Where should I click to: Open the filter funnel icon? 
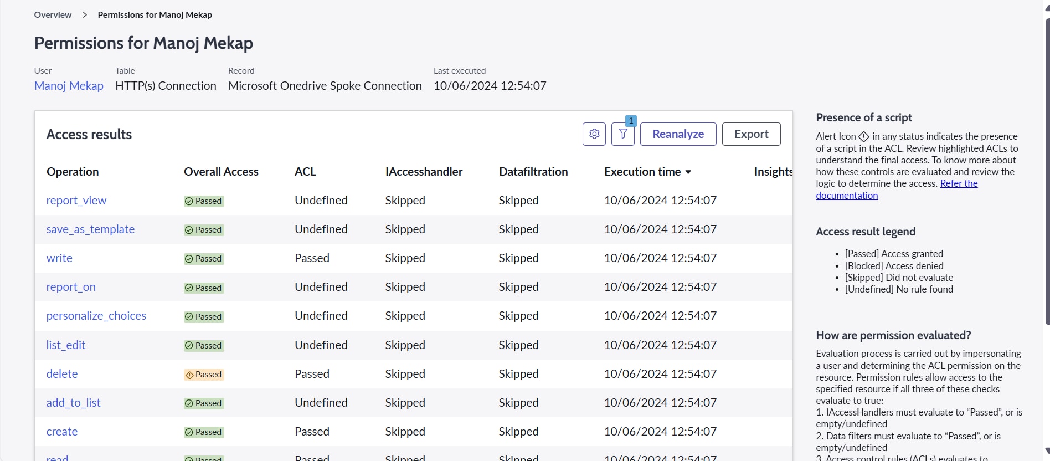pos(623,134)
